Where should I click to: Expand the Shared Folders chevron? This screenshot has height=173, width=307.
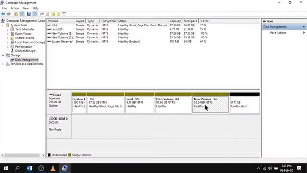point(8,38)
